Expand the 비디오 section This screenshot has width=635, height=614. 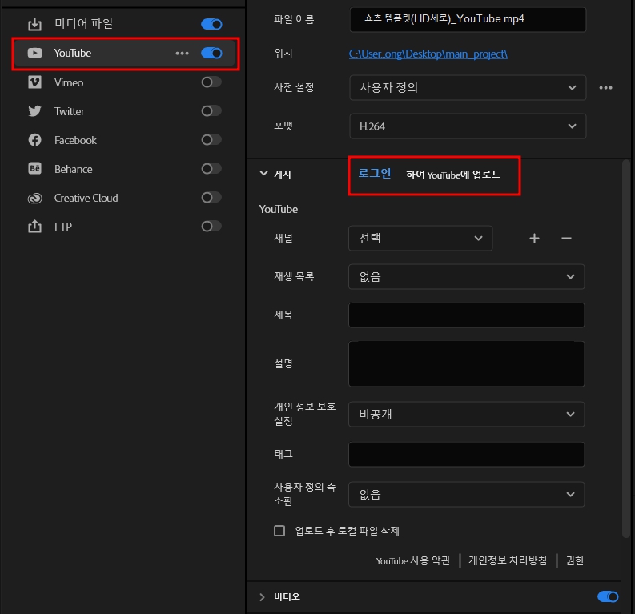262,597
